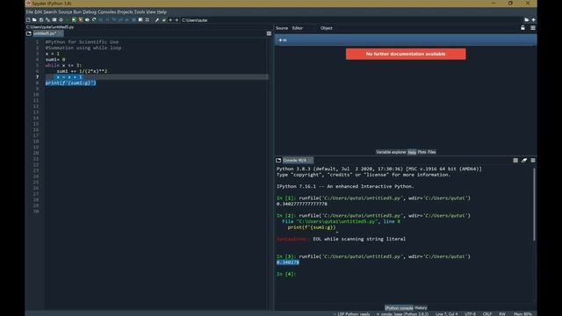Viewport: 562px width, 316px height.
Task: Open the Help menu in menu bar
Action: pyautogui.click(x=162, y=11)
